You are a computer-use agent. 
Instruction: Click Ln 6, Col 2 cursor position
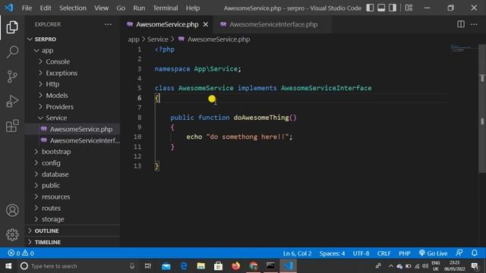297,253
